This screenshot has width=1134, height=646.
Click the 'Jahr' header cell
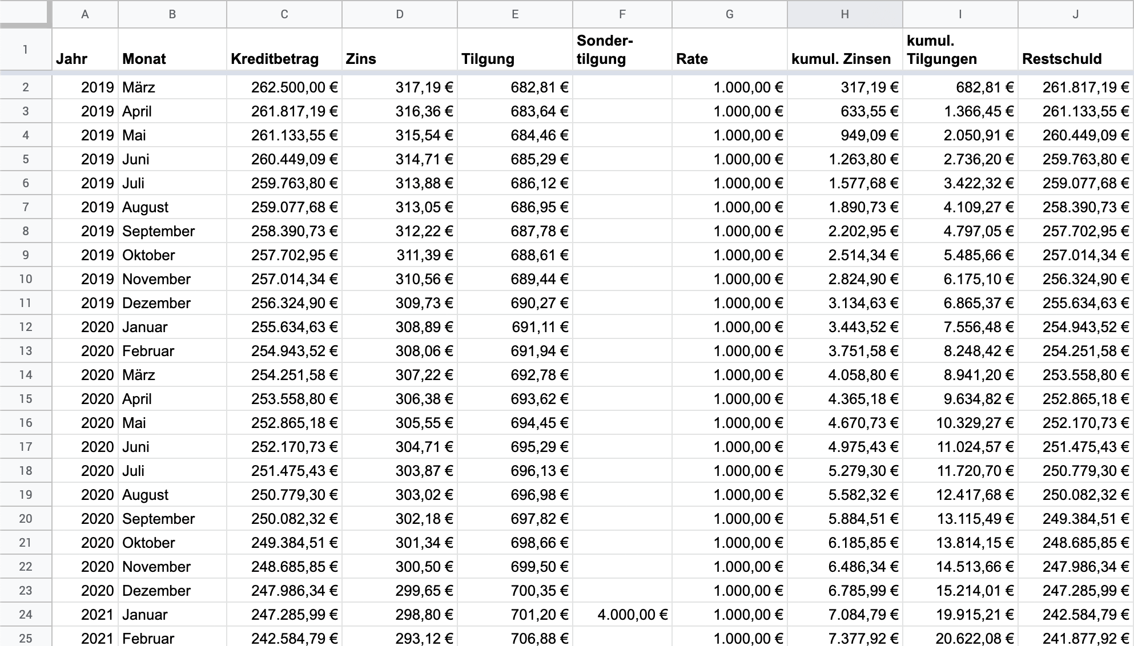point(85,50)
